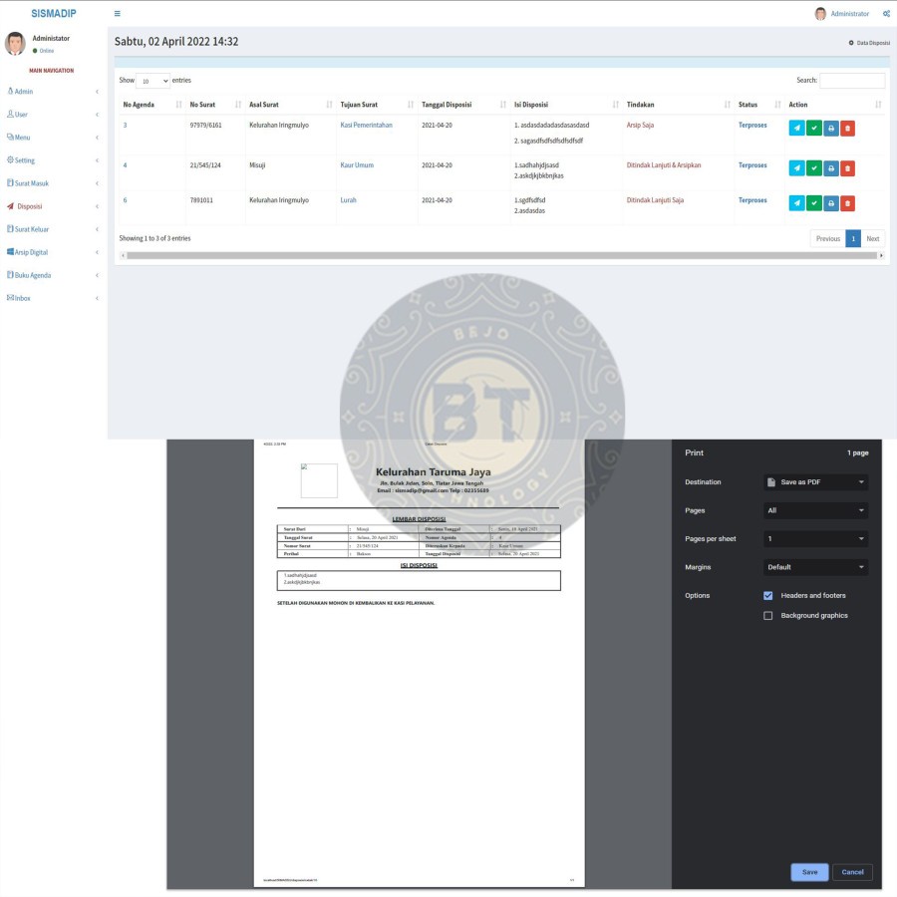The image size is (897, 897).
Task: Click the send icon for agenda 3
Action: (796, 128)
